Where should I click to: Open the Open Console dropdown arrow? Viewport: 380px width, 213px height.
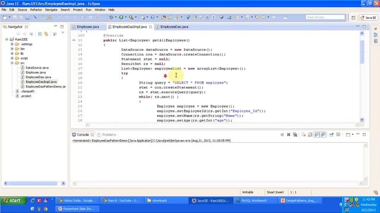pos(352,134)
